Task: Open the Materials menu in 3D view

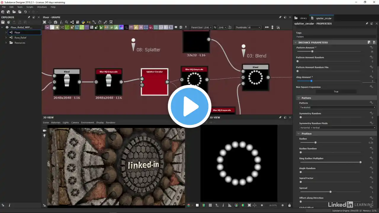Action: 56,122
